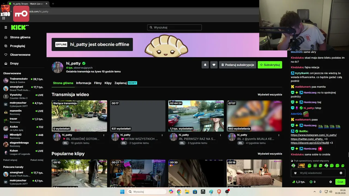This screenshot has height=196, width=349.
Task: Open Windows Start menu
Action: (122, 192)
